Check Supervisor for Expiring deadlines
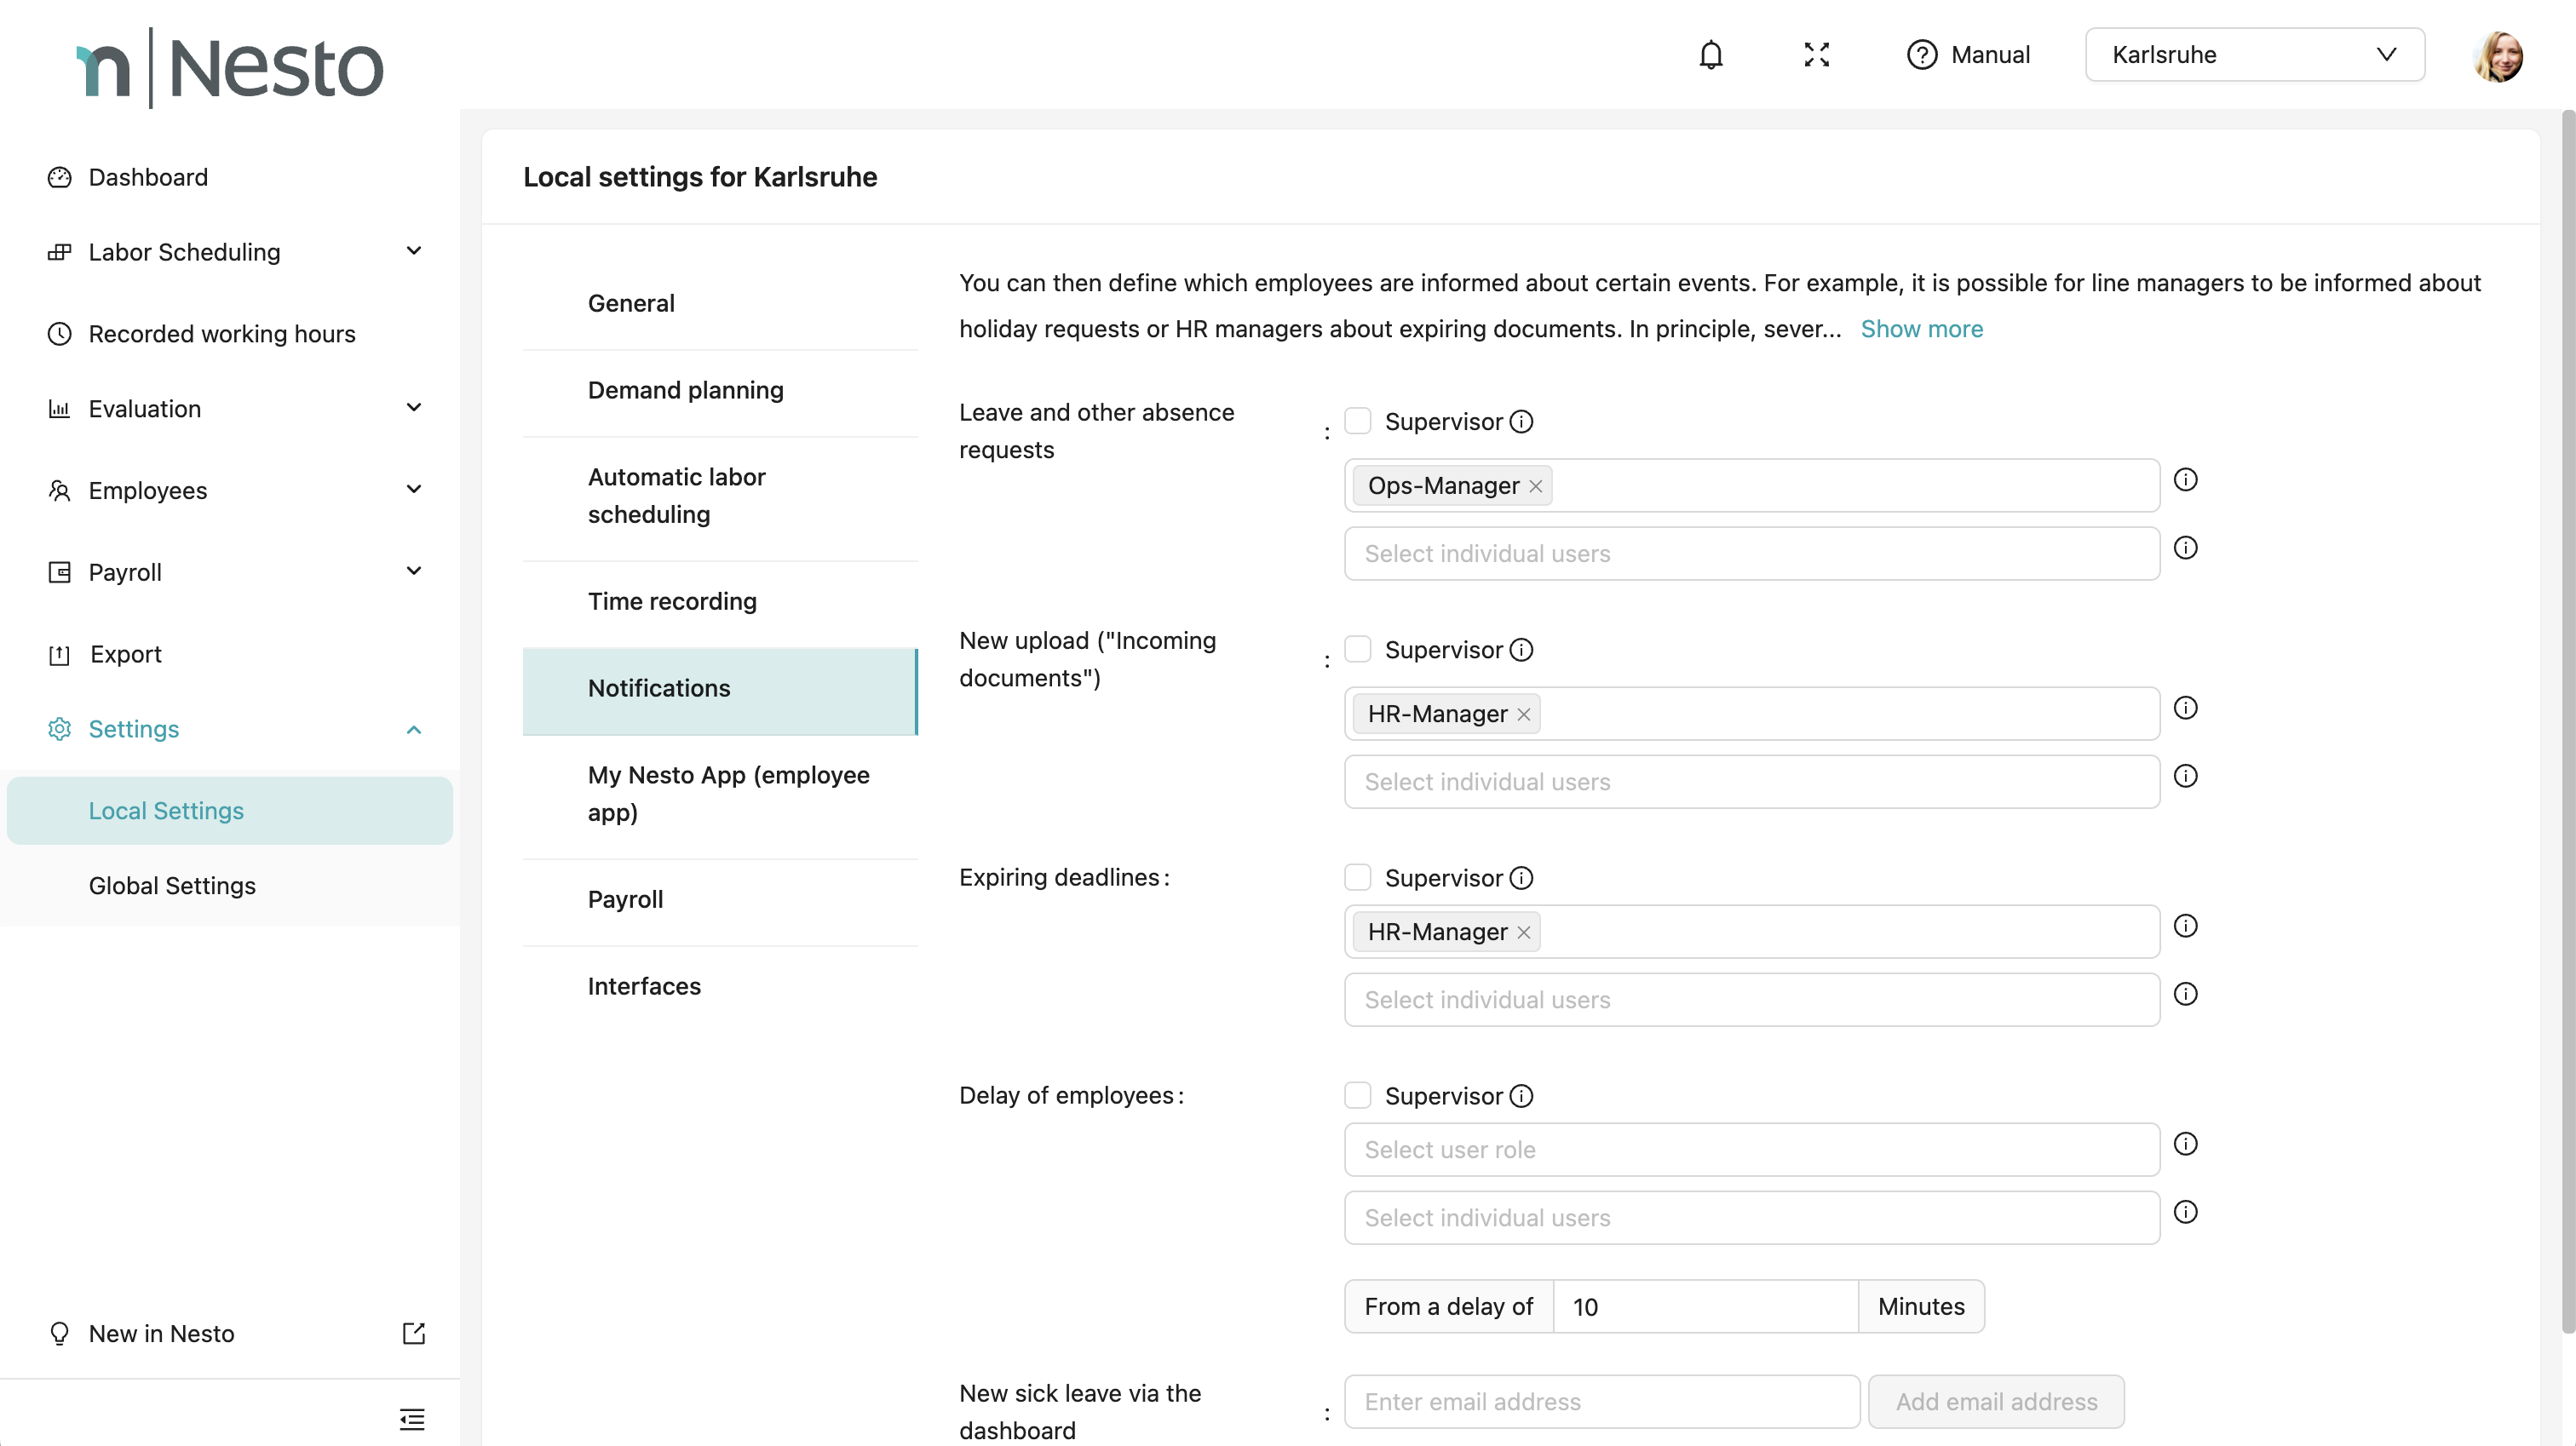Screen dimensions: 2576x1446 [1357, 877]
